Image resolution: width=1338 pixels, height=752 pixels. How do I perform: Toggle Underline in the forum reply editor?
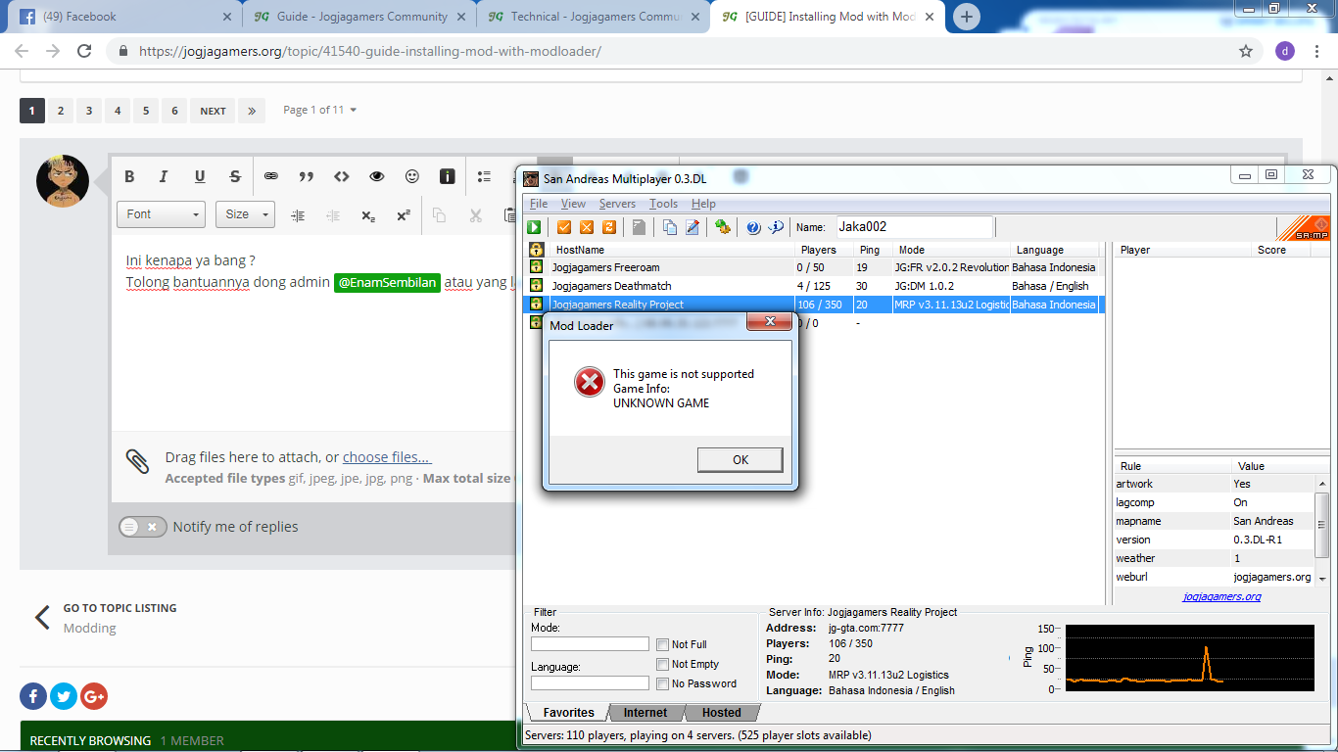click(200, 176)
